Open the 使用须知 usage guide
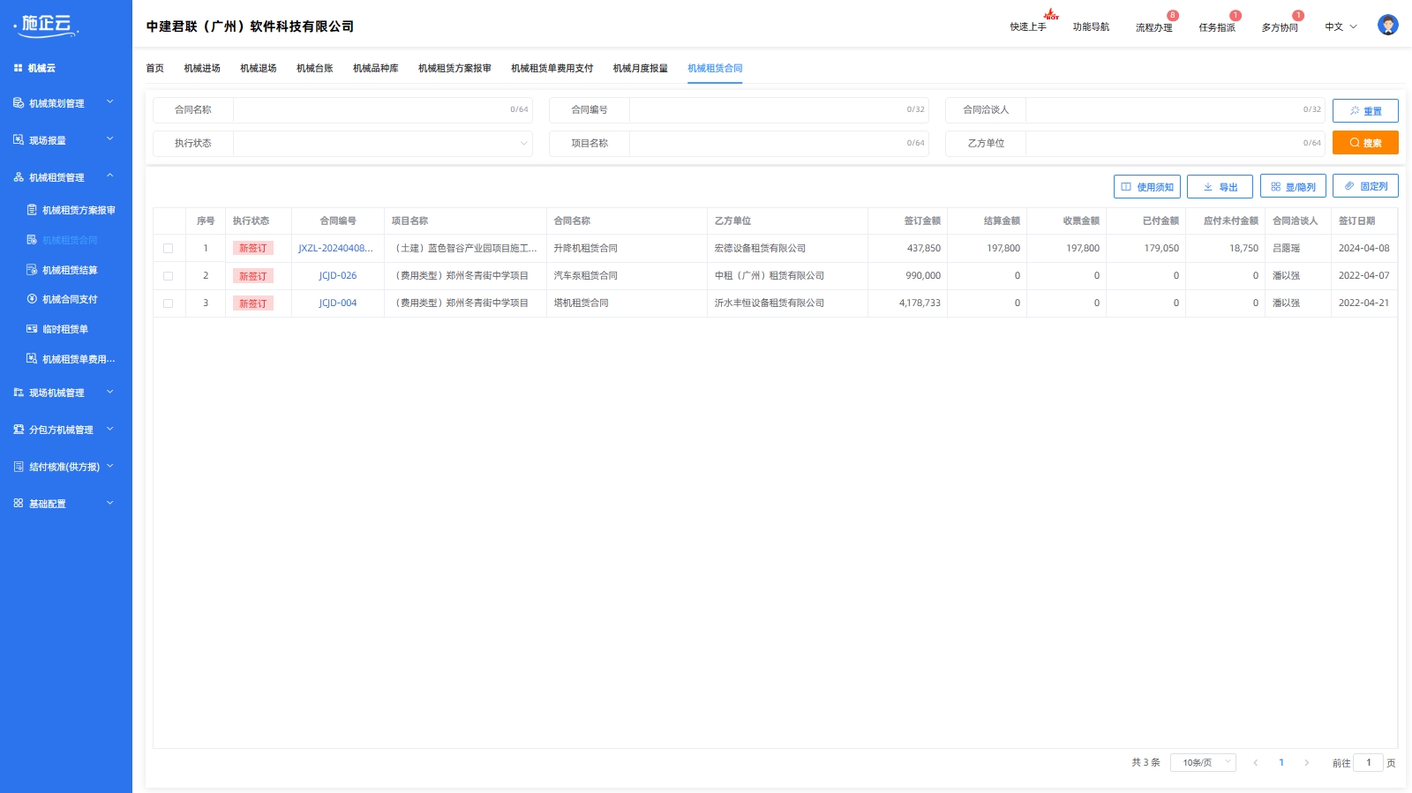The height and width of the screenshot is (793, 1412). click(1146, 187)
